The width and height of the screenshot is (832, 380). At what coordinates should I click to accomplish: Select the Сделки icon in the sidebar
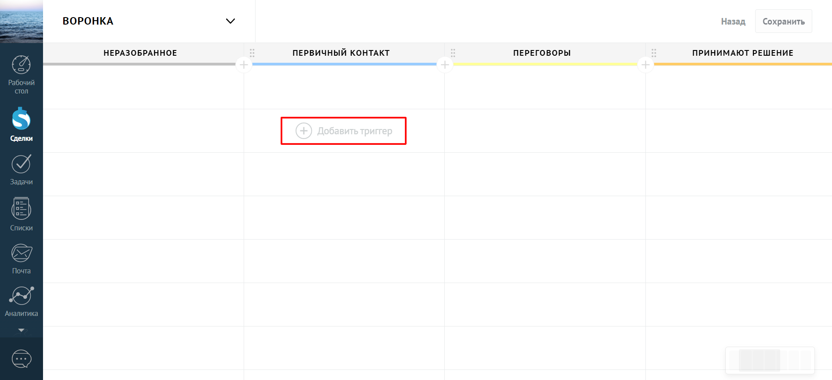(21, 119)
